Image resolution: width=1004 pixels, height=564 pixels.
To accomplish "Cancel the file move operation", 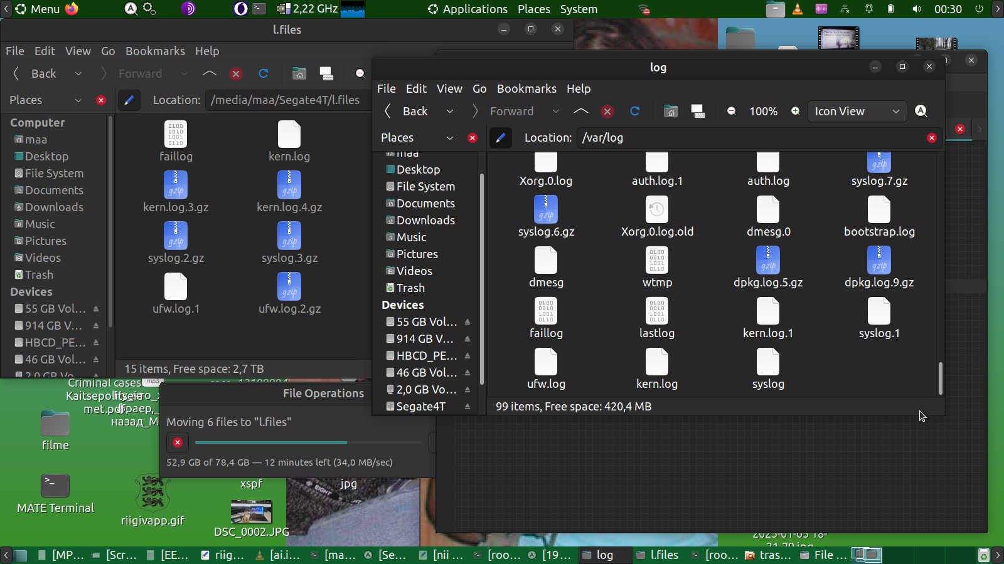I will (178, 442).
